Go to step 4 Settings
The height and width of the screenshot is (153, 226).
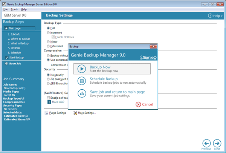14,48
